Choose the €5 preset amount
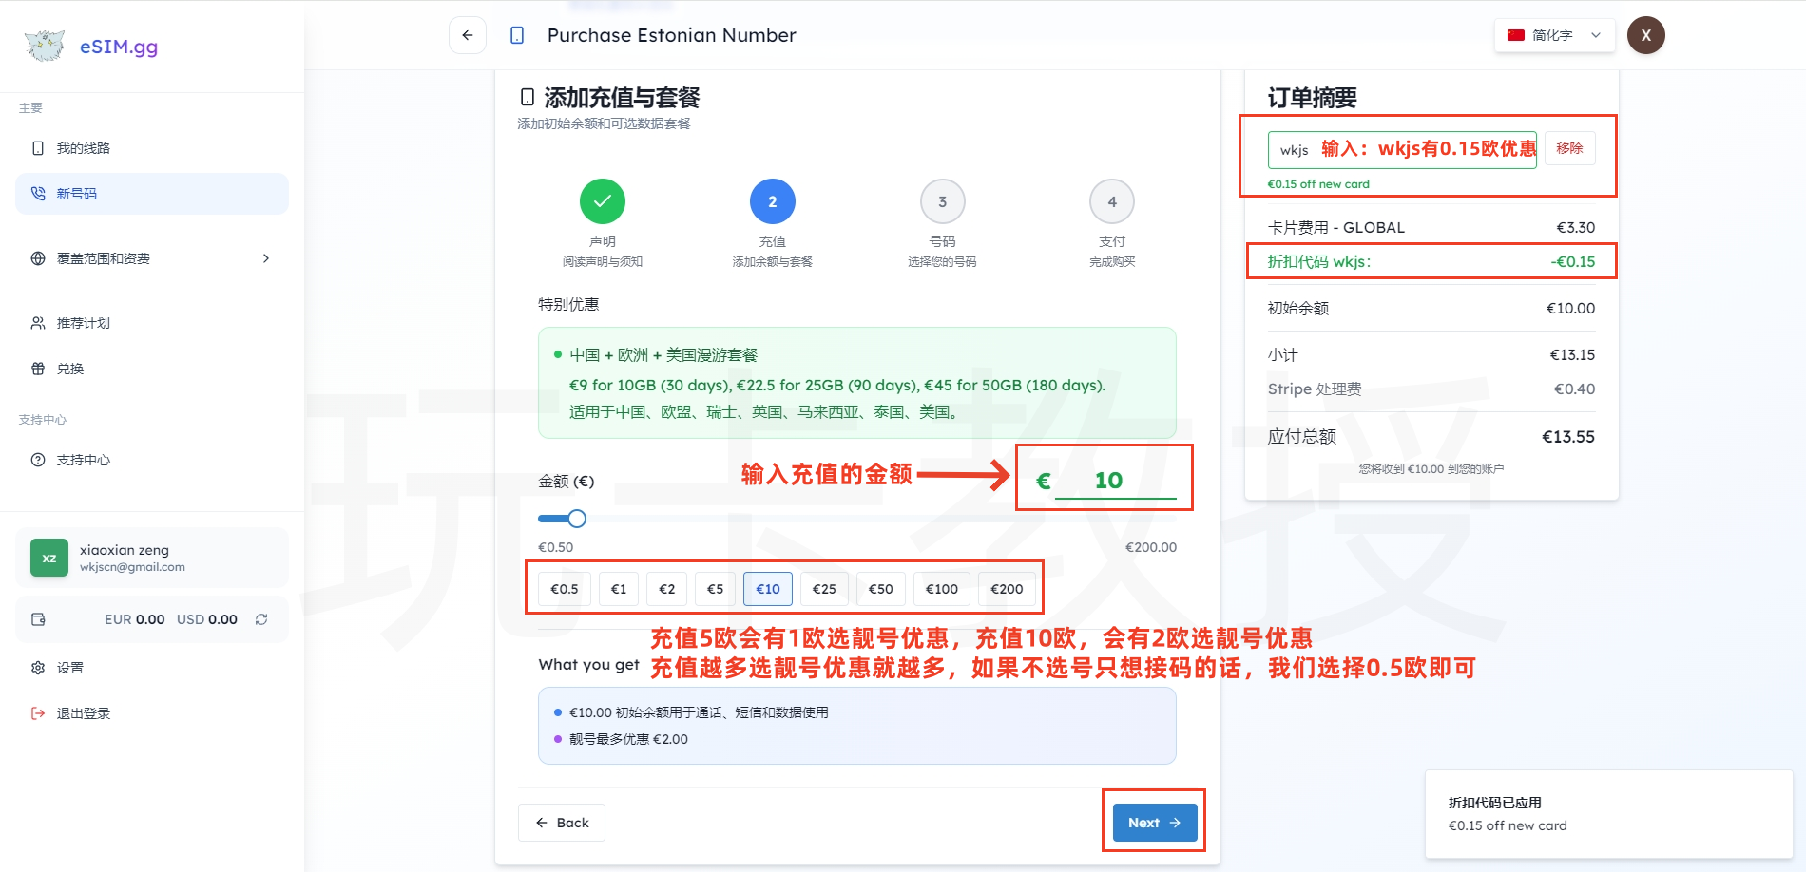 [x=716, y=589]
